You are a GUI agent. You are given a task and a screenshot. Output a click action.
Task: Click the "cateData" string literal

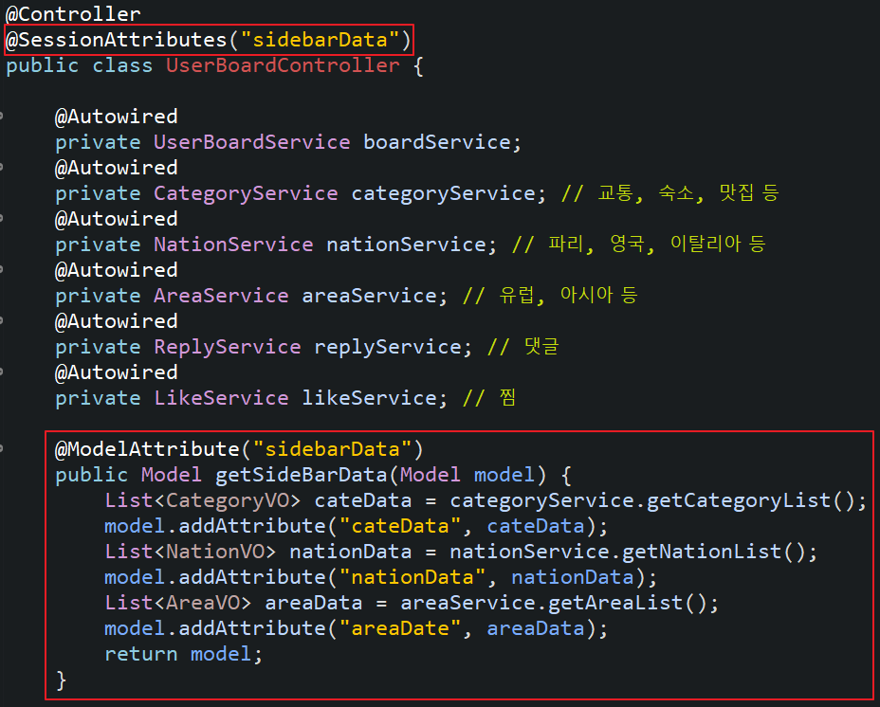400,526
